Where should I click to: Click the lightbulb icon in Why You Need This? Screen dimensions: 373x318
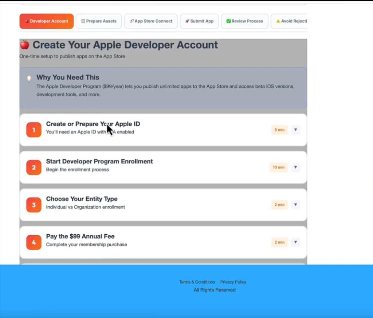pyautogui.click(x=29, y=77)
